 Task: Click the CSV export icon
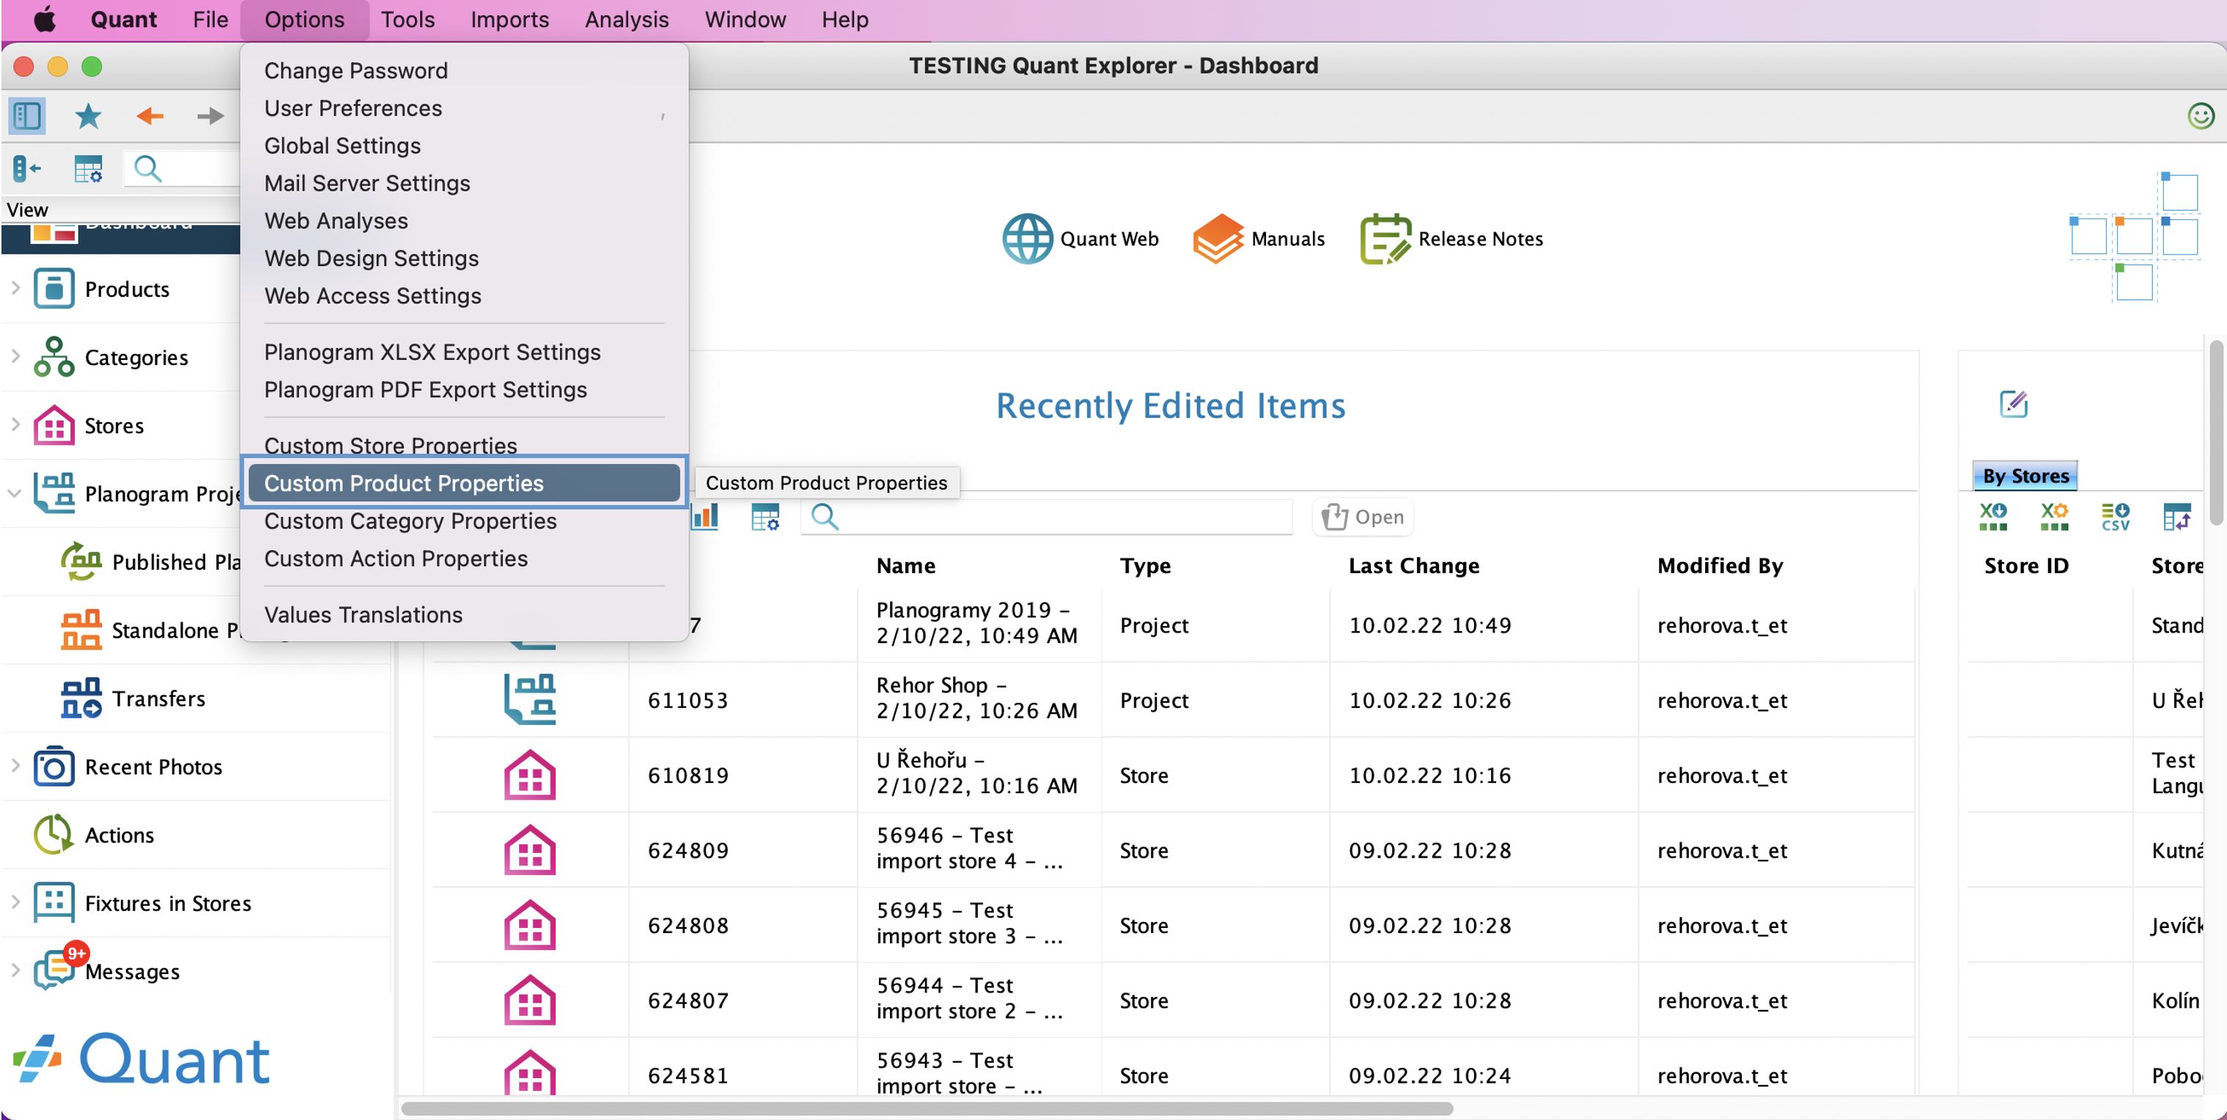[x=2116, y=517]
